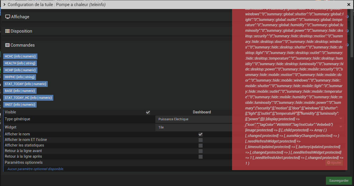Select the BASE command tag

click(20, 91)
